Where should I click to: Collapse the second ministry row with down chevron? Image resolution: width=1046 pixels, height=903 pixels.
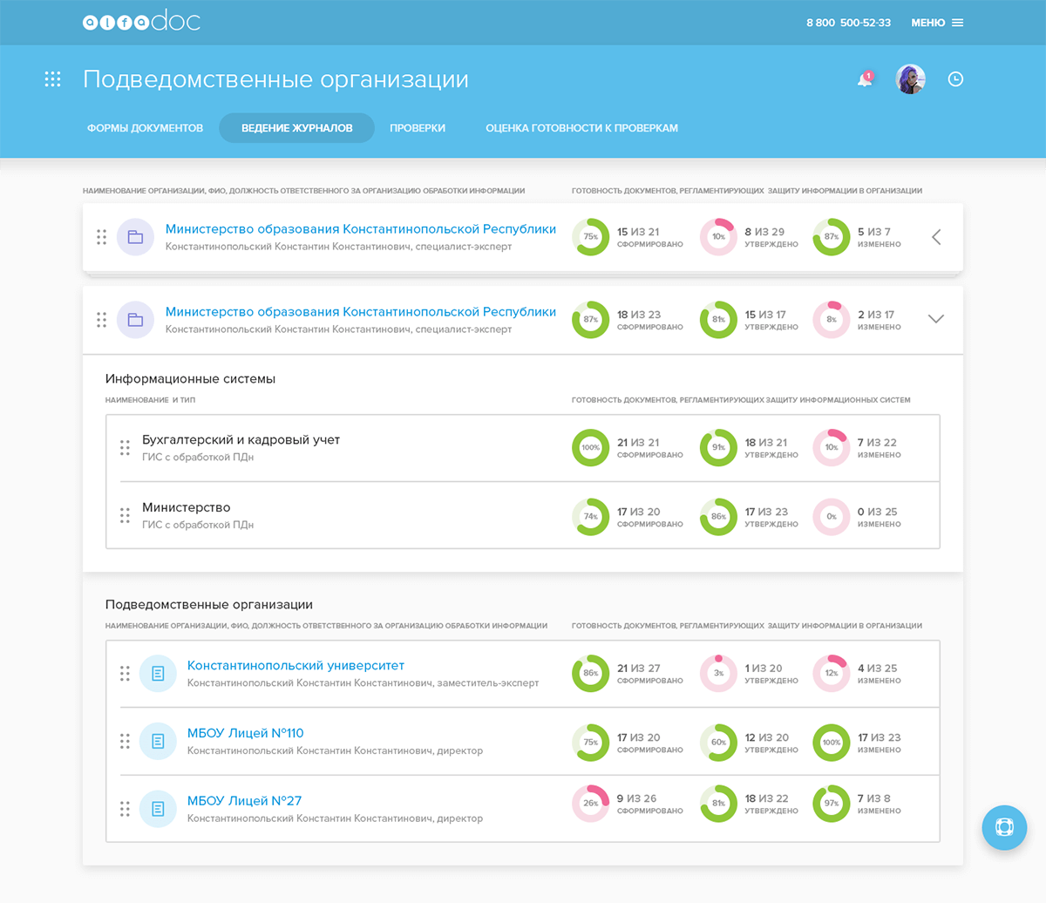936,319
